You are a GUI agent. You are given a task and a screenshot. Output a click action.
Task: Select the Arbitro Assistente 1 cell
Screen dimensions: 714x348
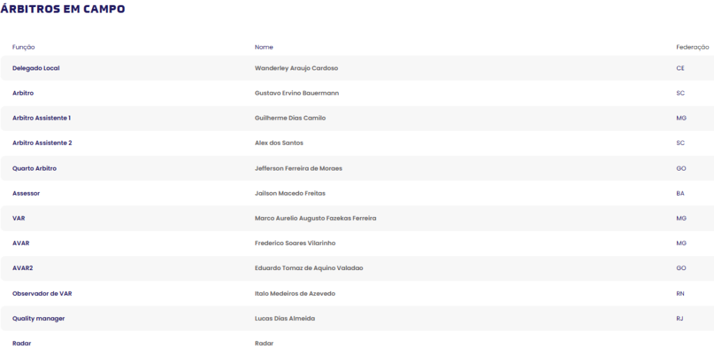(x=41, y=118)
